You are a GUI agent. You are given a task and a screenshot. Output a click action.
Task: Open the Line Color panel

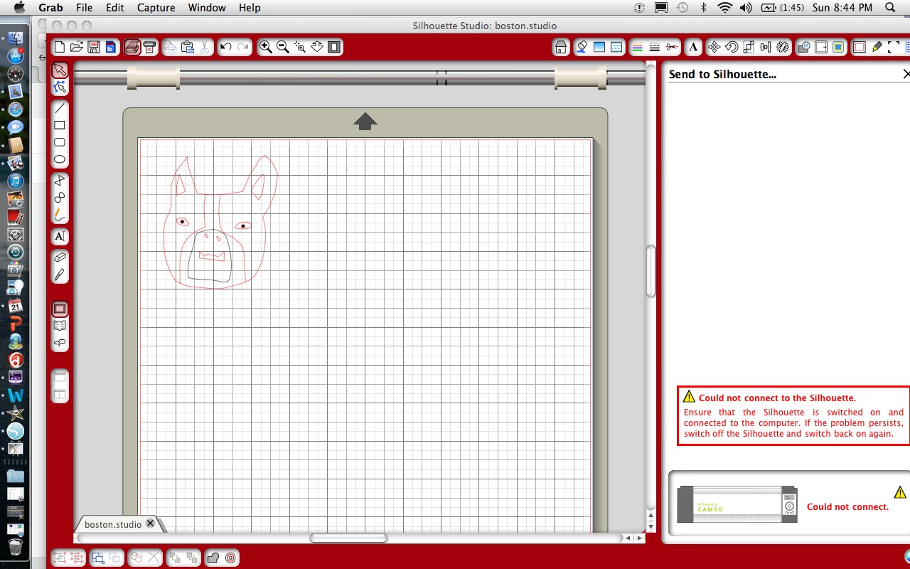click(x=638, y=48)
